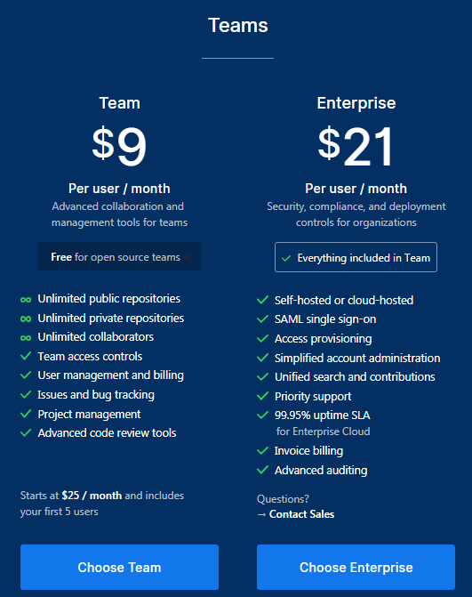The image size is (472, 597).
Task: Click the Team $9 price
Action: click(119, 145)
